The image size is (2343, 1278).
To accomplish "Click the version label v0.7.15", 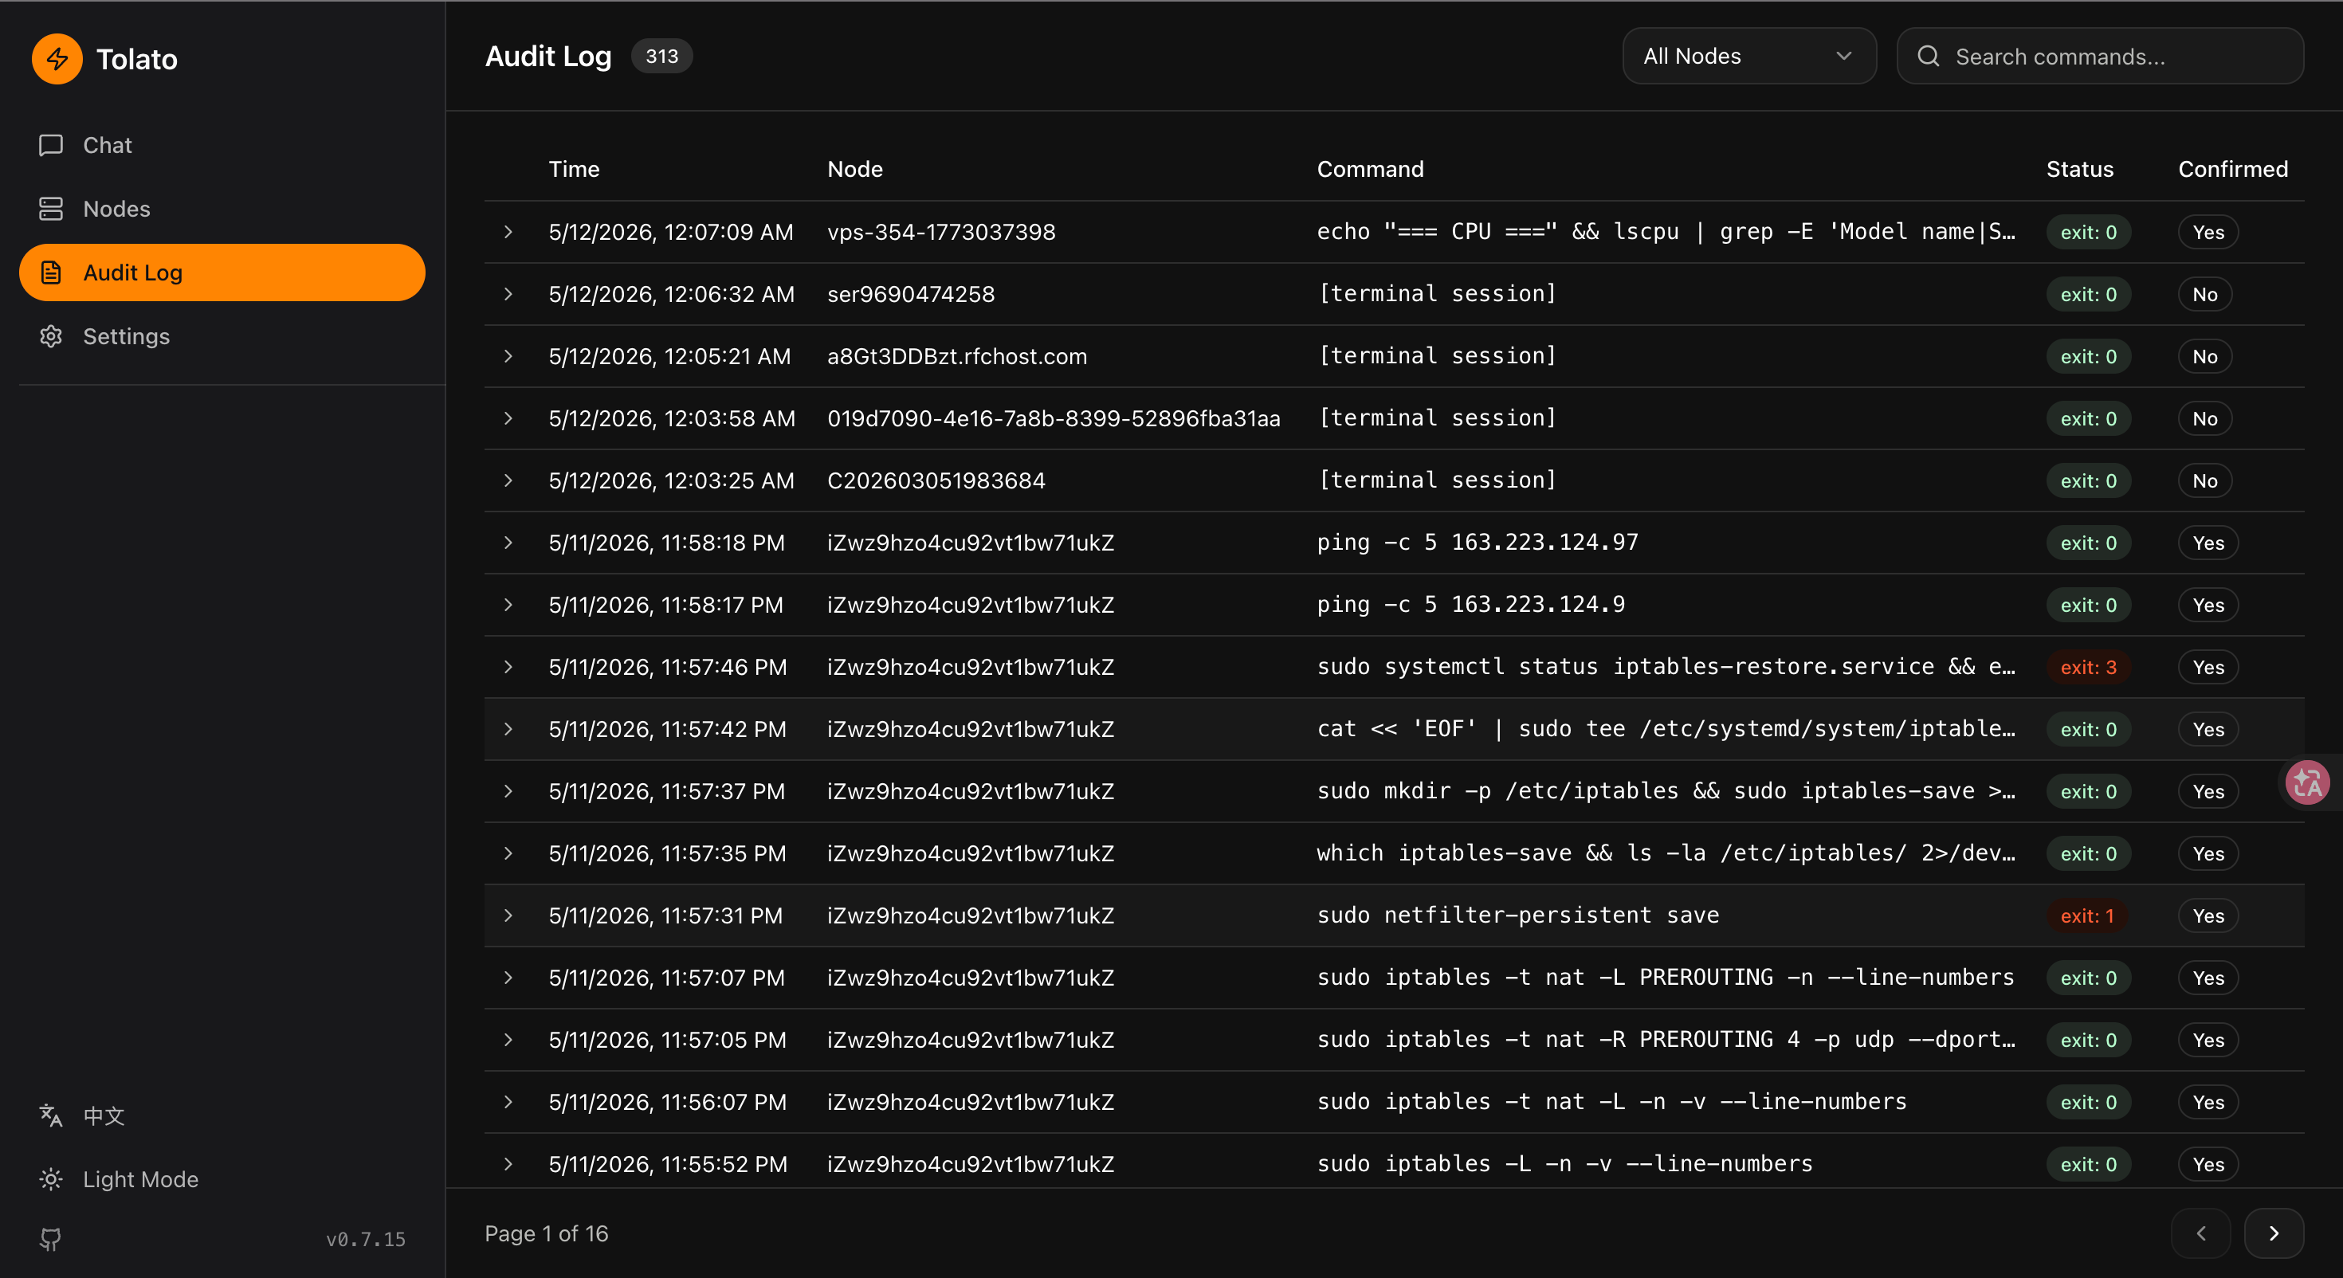I will (x=366, y=1240).
